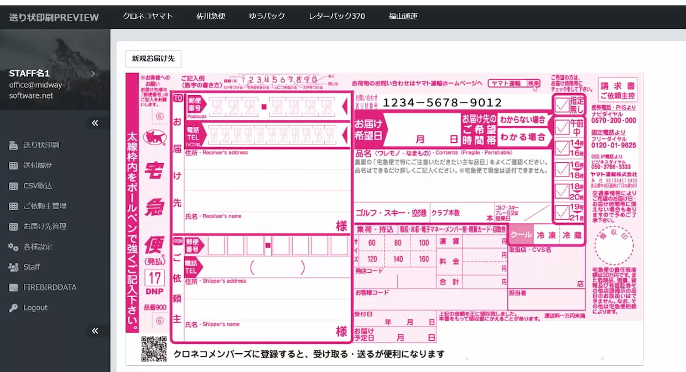Viewport: 686px width, 372px height.
Task: Click the grid icon beside ご依頼主管理
Action: click(14, 206)
